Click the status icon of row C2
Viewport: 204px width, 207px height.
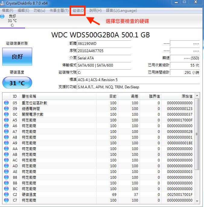pos(6,194)
